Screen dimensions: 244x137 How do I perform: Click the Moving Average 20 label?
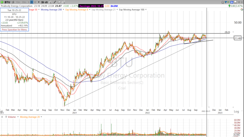click(x=30, y=117)
